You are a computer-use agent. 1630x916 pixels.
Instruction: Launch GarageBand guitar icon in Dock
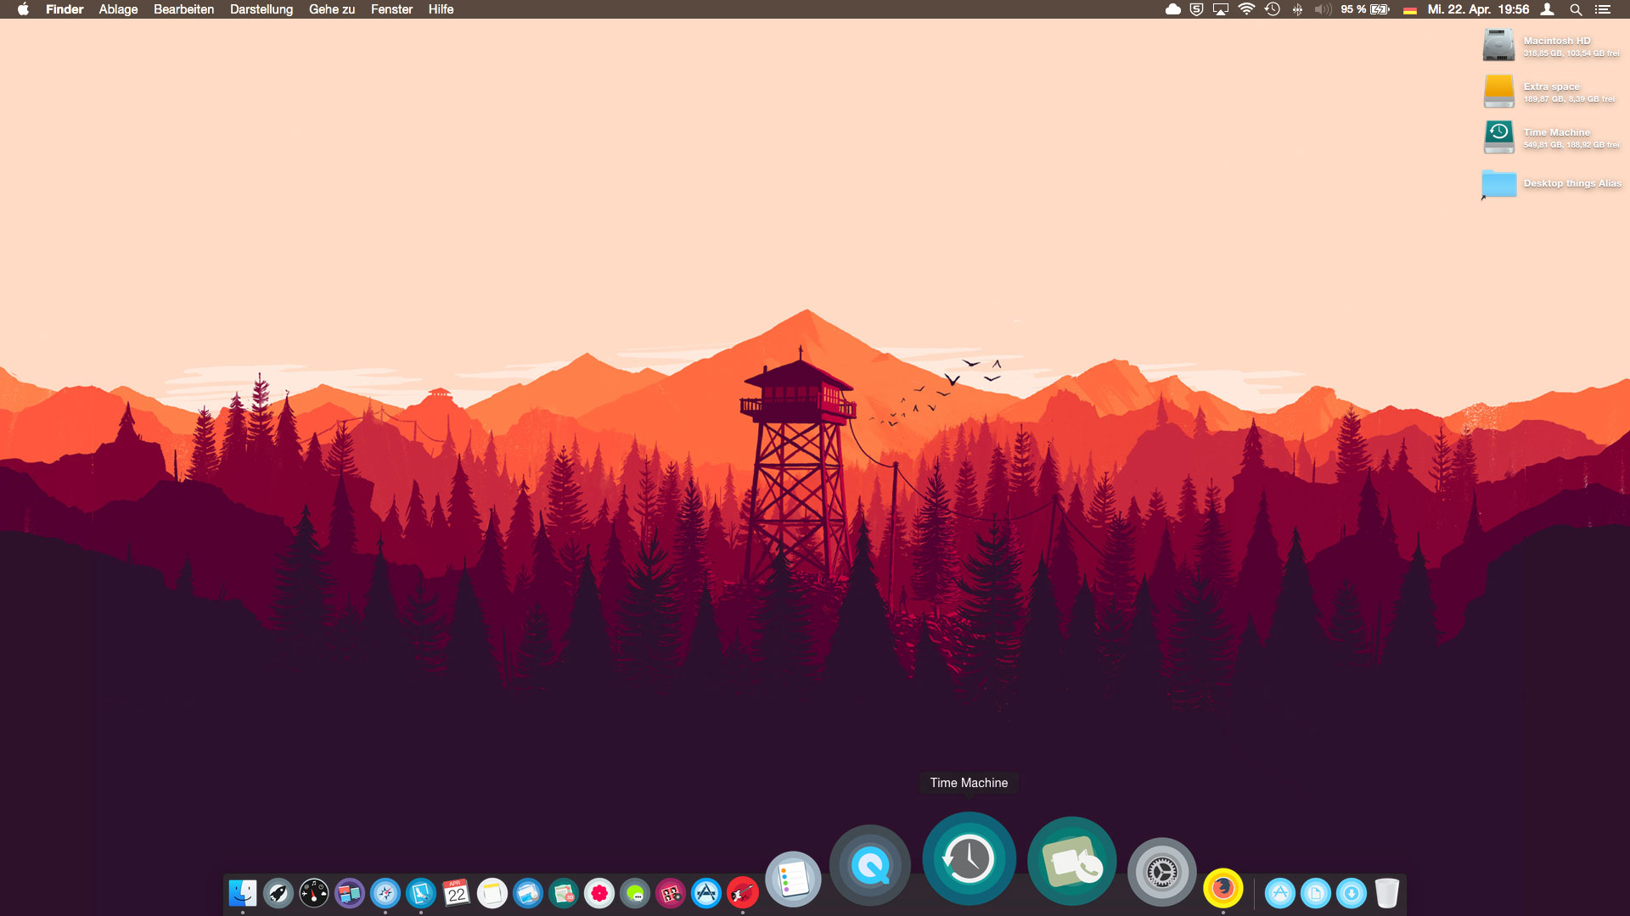click(743, 892)
